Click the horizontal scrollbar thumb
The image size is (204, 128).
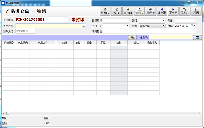click(7, 113)
